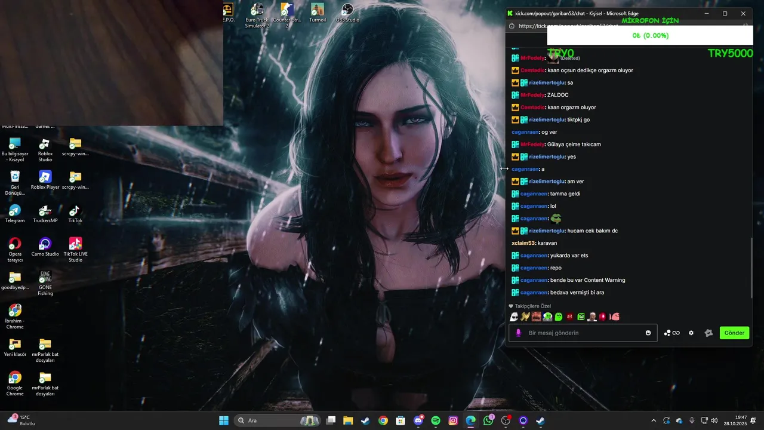This screenshot has width=764, height=430.
Task: Launch TikTok LIVE Studio shortcut
Action: point(75,250)
